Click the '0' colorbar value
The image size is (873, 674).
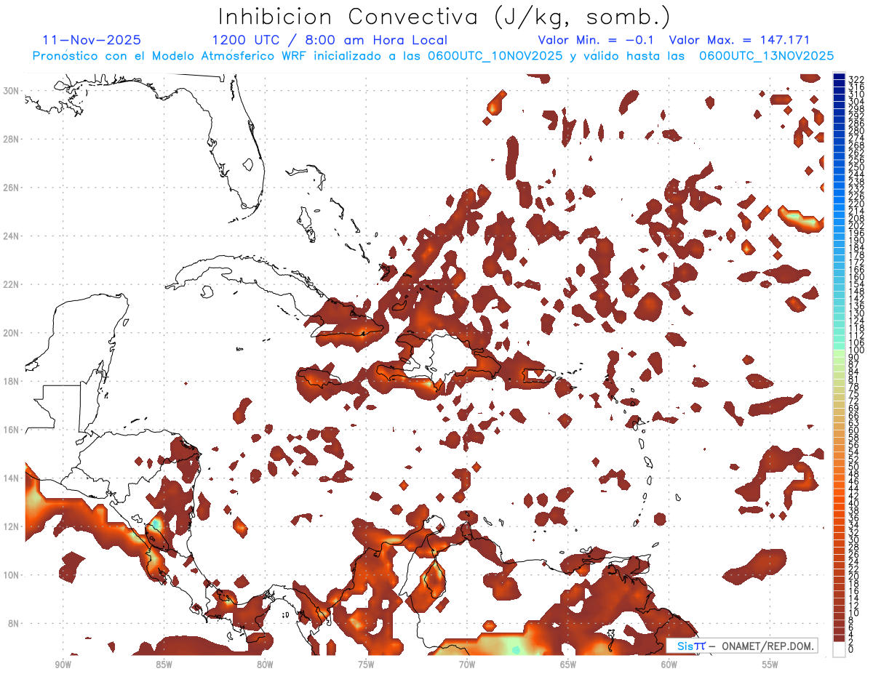coord(851,650)
